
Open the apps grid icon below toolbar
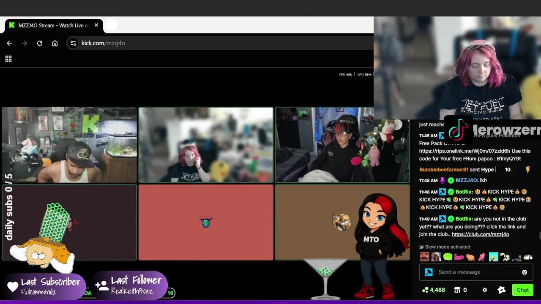point(8,59)
